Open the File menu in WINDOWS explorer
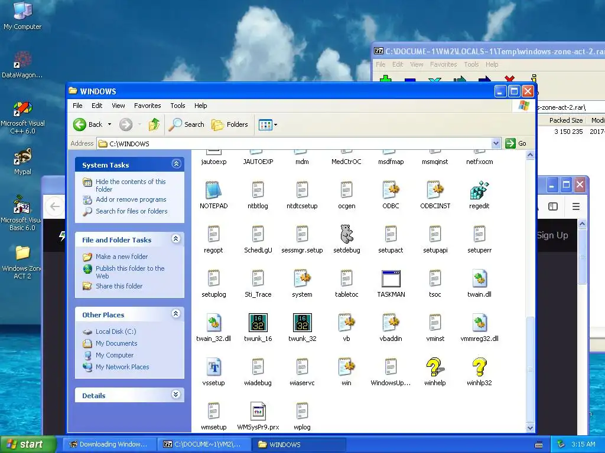The width and height of the screenshot is (605, 453). pos(77,106)
